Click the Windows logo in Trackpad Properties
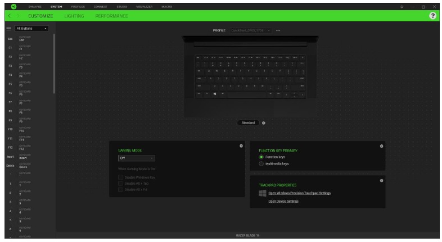Screen dimensions: 442x242 point(263,193)
